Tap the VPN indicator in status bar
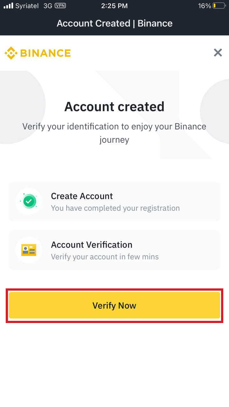 tap(60, 6)
